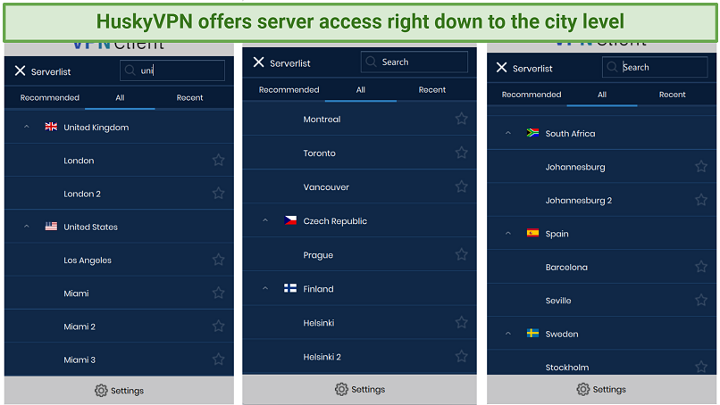Star the Barcelona server
This screenshot has width=720, height=405.
(x=701, y=267)
